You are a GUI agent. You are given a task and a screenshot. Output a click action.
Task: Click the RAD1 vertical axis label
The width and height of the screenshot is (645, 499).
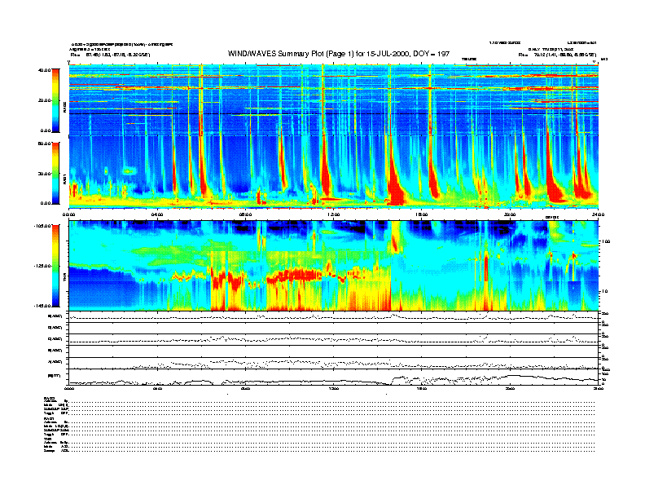64,179
